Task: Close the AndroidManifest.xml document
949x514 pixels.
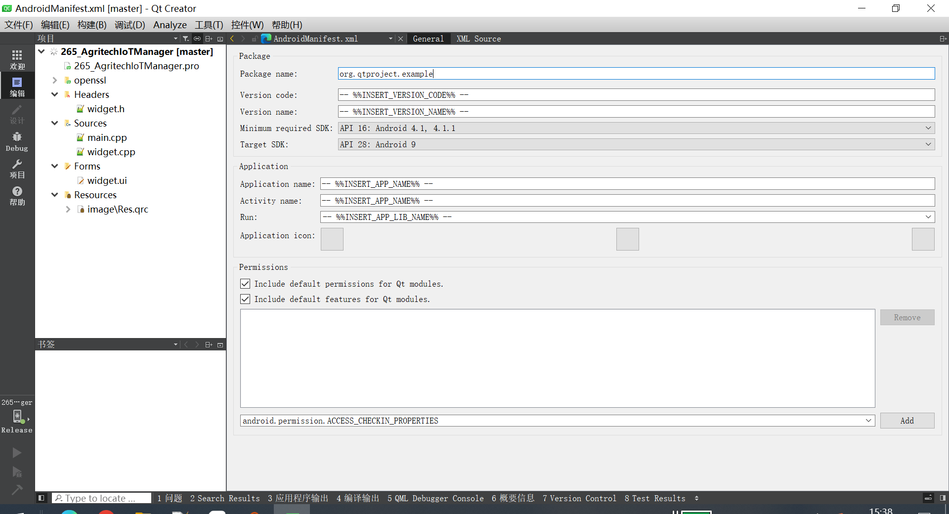Action: pos(401,39)
